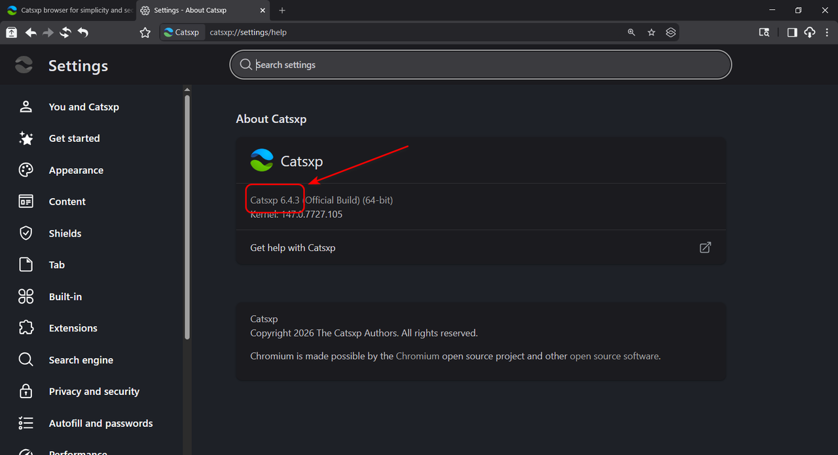The width and height of the screenshot is (838, 455).
Task: Click the cloud download update icon
Action: pyautogui.click(x=810, y=32)
